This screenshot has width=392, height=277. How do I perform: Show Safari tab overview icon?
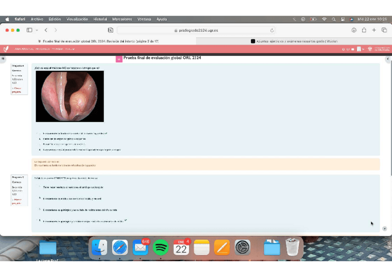point(384,30)
